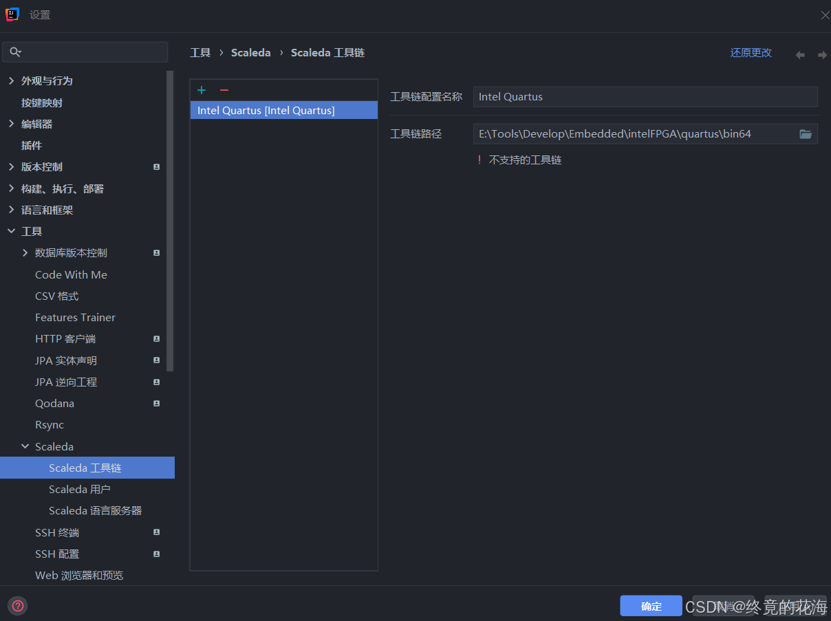The height and width of the screenshot is (621, 831).
Task: Open SSH 配置 settings
Action: [57, 554]
